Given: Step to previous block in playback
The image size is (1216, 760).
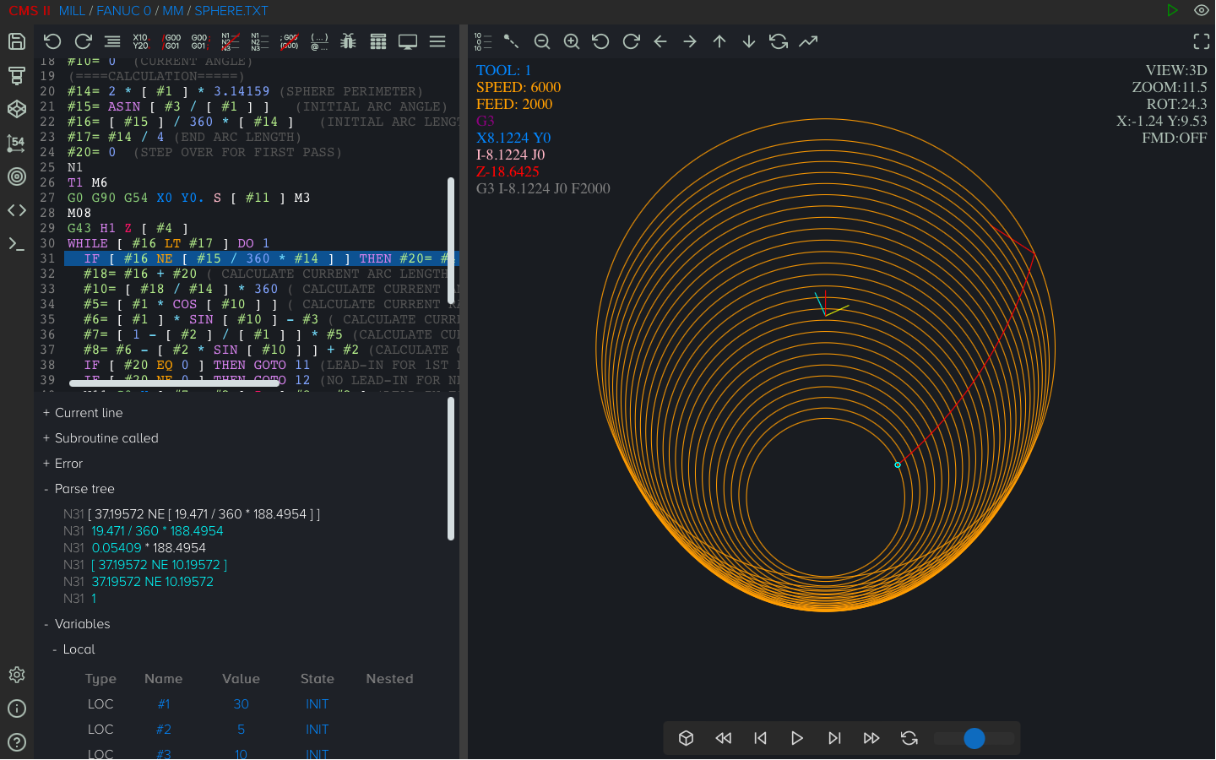Looking at the screenshot, I should 760,738.
